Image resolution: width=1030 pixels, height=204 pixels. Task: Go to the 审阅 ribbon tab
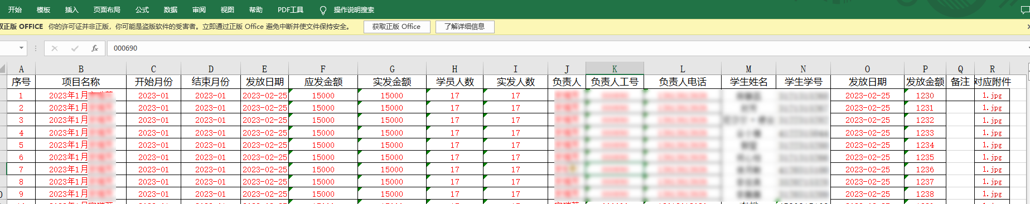coord(199,10)
